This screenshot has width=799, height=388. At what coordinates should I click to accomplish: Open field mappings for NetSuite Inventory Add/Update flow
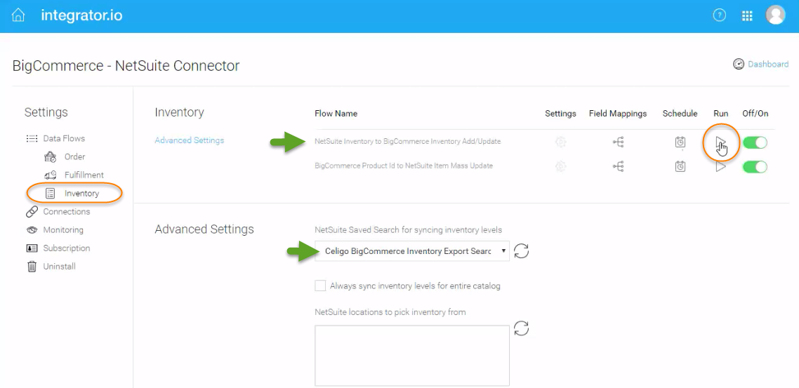click(618, 142)
